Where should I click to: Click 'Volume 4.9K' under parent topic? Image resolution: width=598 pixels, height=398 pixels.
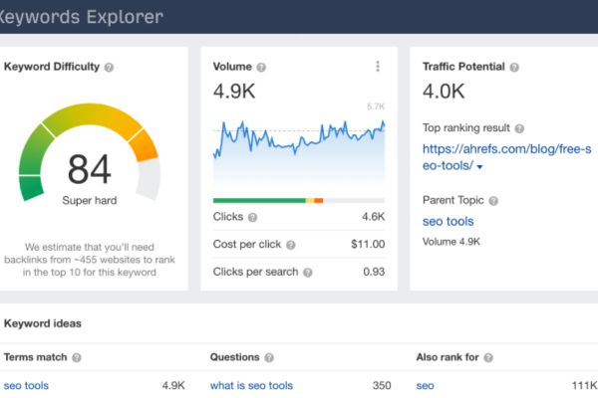[451, 242]
